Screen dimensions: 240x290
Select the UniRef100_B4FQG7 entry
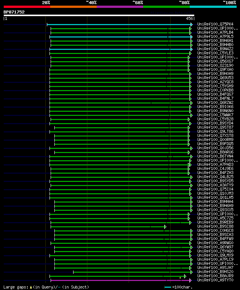pos(215,94)
